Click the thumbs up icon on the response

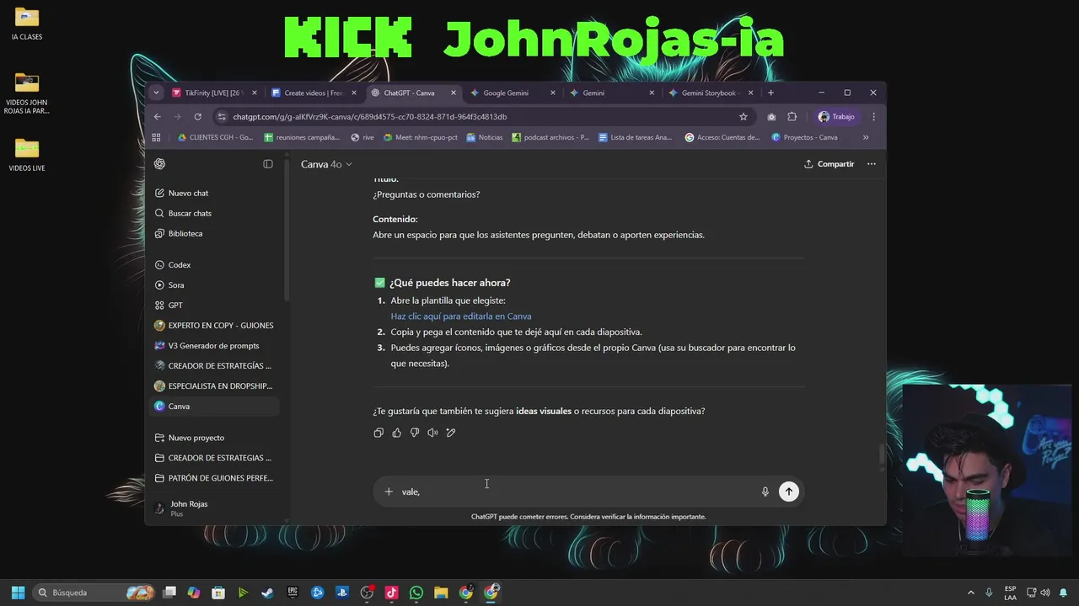click(397, 433)
